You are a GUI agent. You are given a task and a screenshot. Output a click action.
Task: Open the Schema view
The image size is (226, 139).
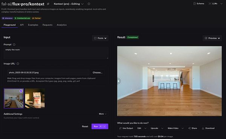pyautogui.click(x=199, y=4)
